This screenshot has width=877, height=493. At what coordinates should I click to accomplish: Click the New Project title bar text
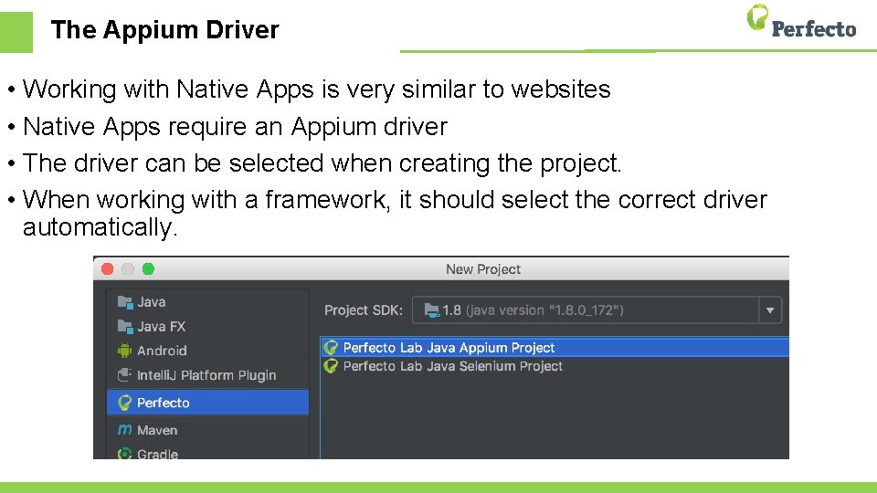[x=483, y=269]
